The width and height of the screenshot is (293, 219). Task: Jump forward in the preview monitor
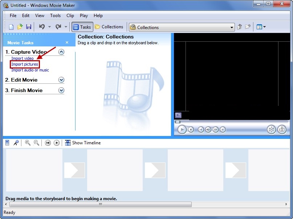[x=223, y=129]
